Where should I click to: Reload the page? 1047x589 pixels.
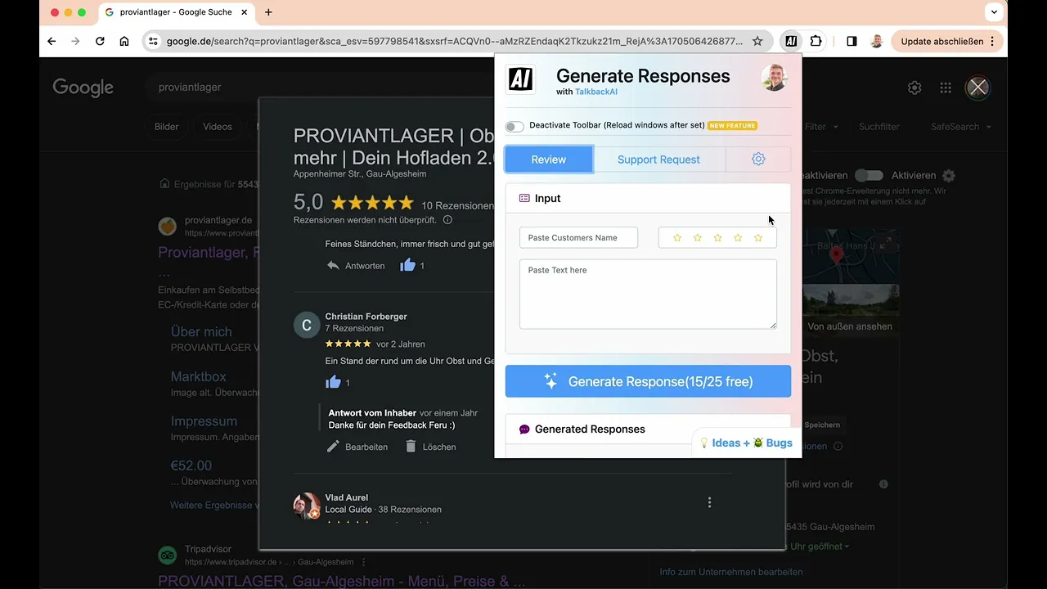(x=100, y=41)
